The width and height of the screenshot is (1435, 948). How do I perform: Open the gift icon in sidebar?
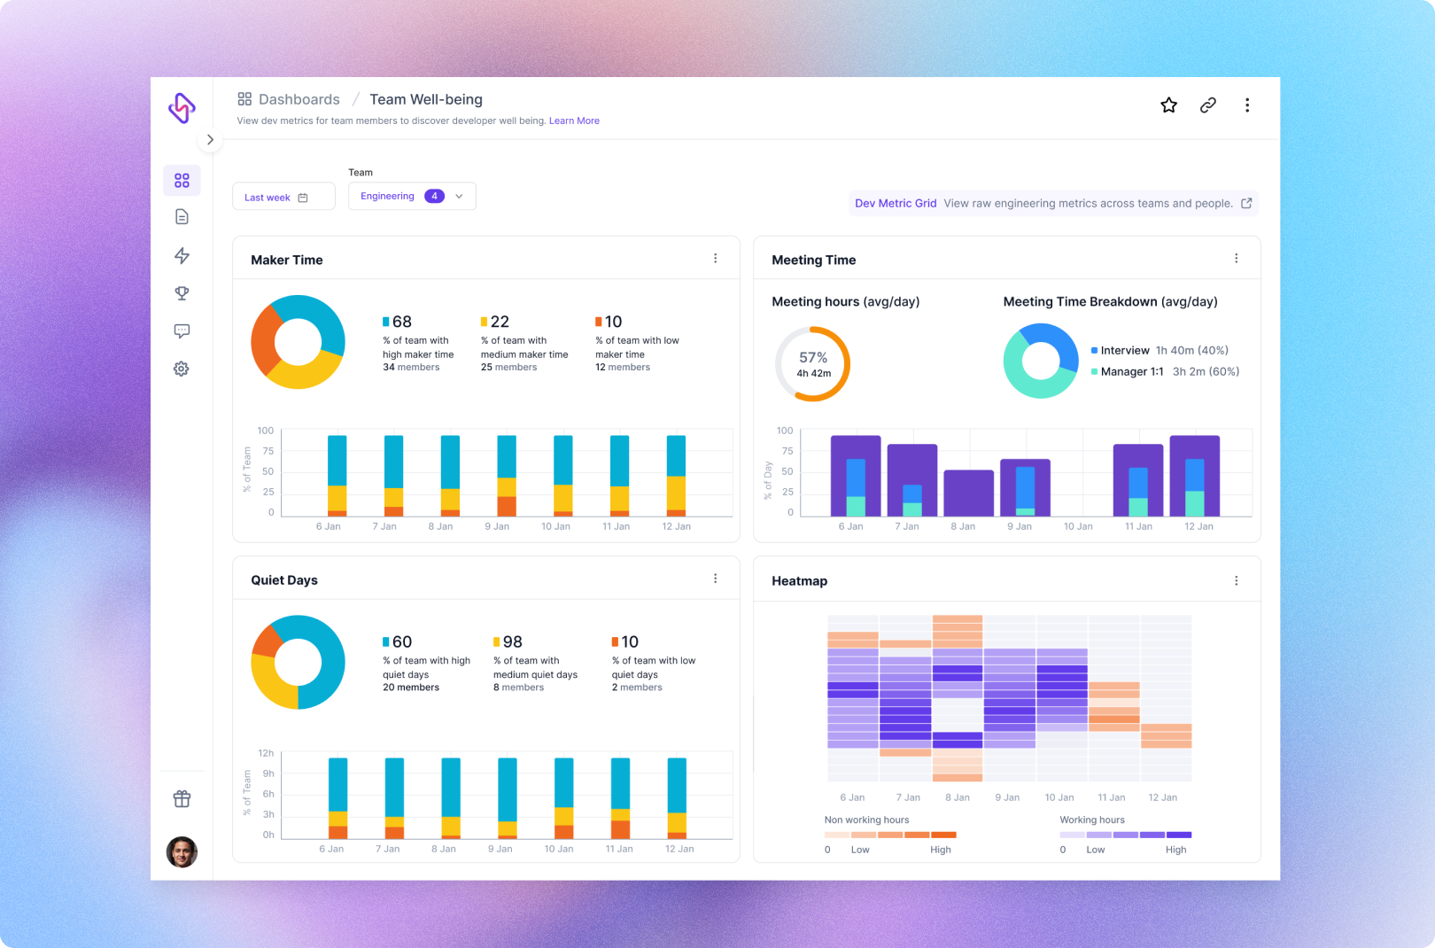point(182,799)
